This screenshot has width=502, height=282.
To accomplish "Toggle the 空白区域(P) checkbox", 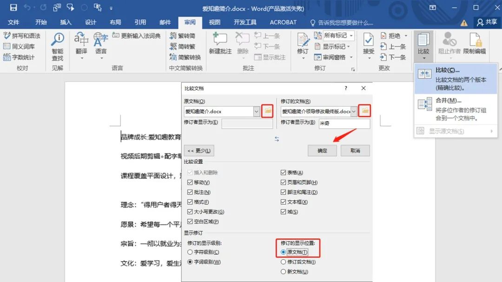I will pyautogui.click(x=190, y=222).
